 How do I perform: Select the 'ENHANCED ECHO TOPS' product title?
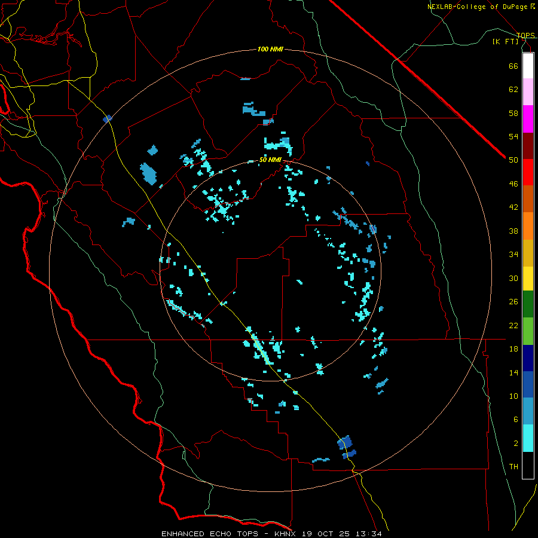[x=210, y=534]
